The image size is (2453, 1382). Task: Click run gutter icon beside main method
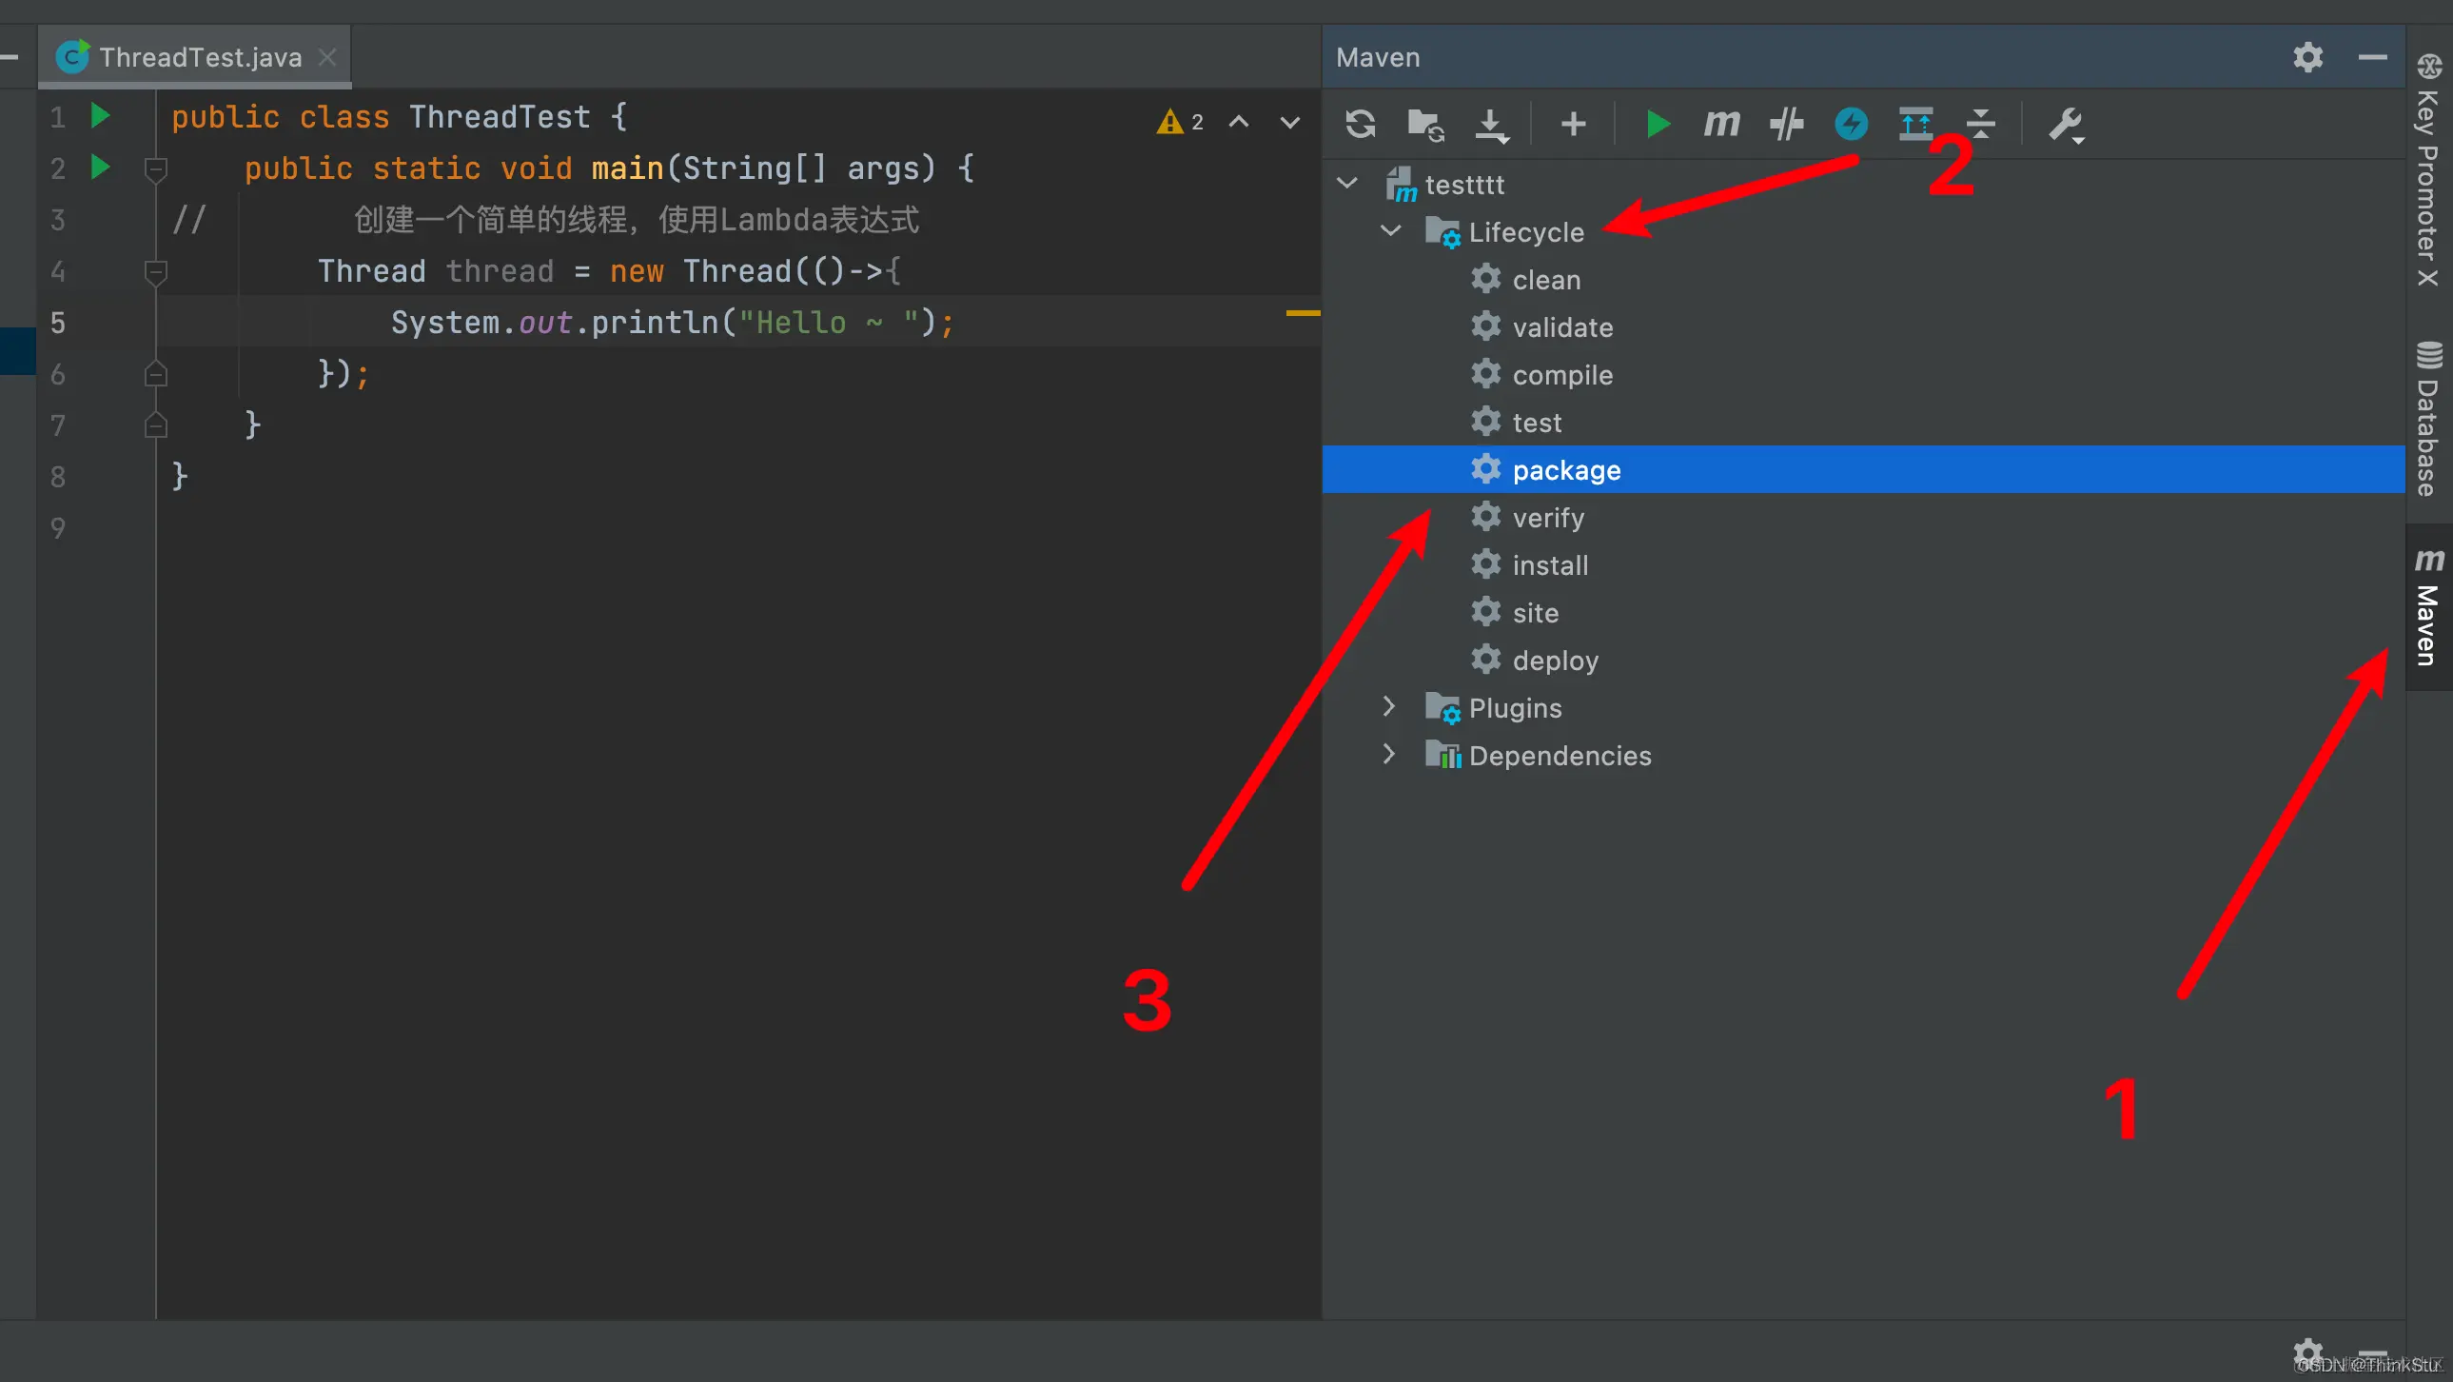coord(100,168)
